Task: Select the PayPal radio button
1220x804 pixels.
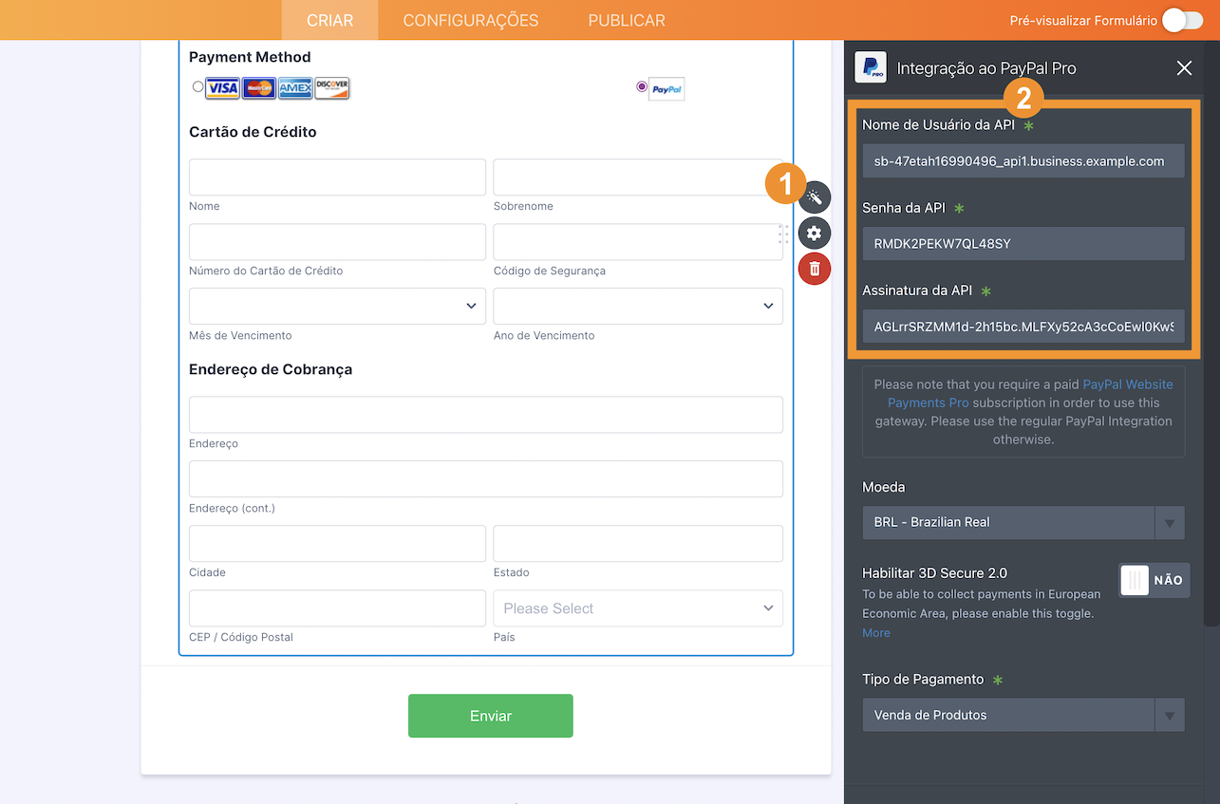Action: (642, 86)
